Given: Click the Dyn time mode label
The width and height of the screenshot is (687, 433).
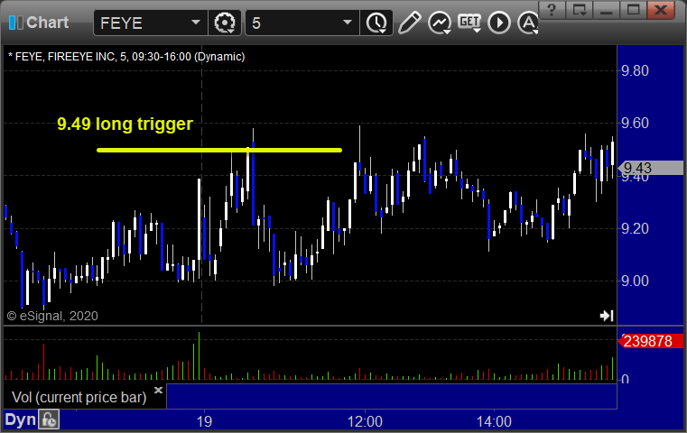Looking at the screenshot, I should (20, 419).
